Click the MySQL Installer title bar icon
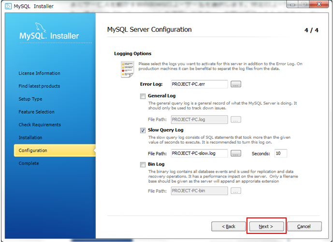Image resolution: width=333 pixels, height=242 pixels. click(8, 6)
